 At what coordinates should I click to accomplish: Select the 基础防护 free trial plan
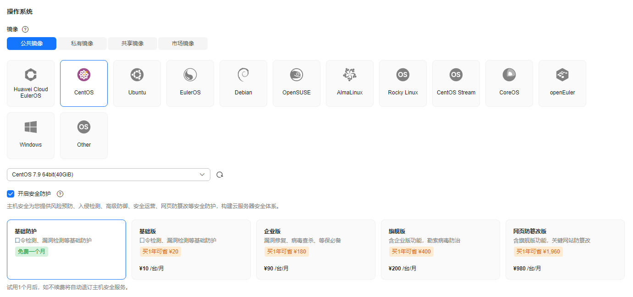[x=66, y=250]
